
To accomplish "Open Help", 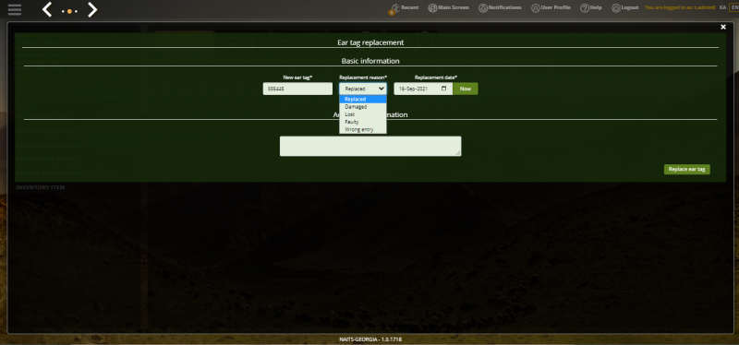I will click(x=591, y=8).
